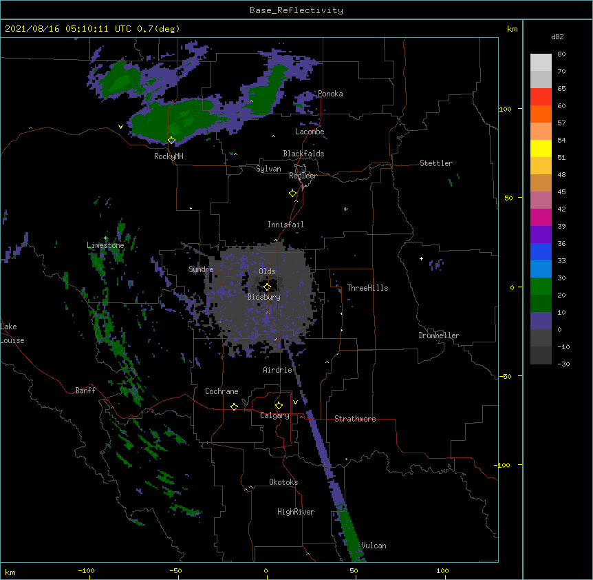Click the Lake Louise label

tap(12, 333)
